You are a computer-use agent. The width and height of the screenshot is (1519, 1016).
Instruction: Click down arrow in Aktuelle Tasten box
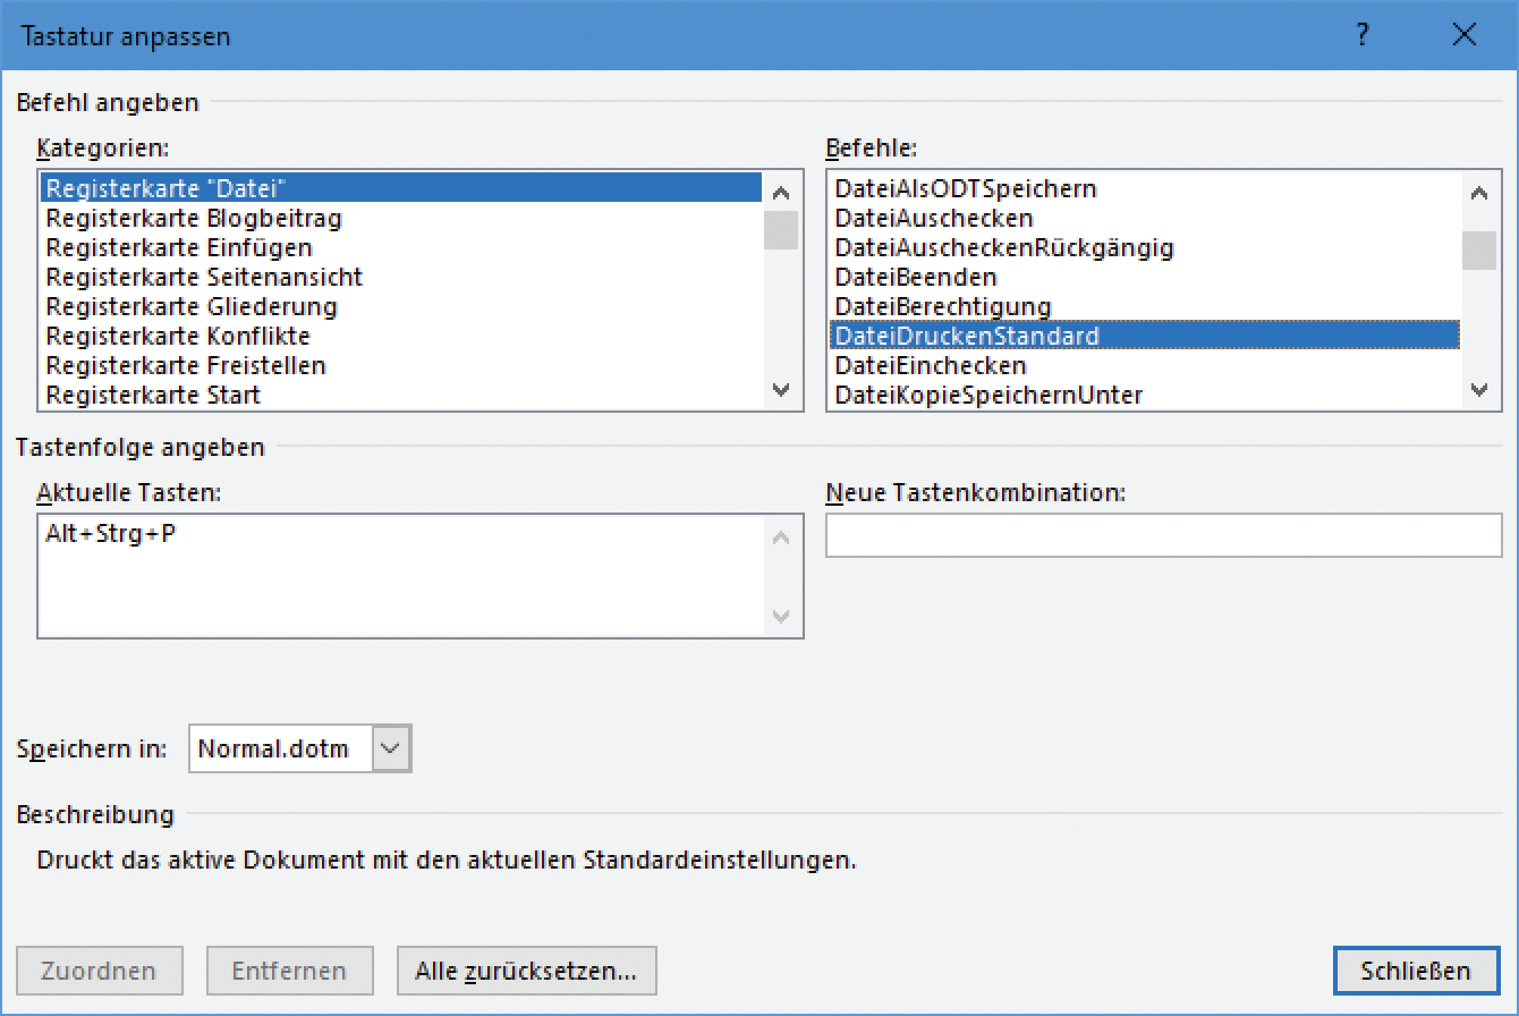(x=781, y=615)
